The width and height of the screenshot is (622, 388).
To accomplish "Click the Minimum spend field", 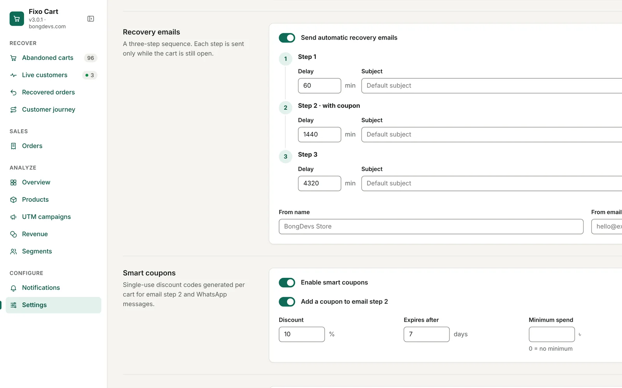I will click(552, 334).
